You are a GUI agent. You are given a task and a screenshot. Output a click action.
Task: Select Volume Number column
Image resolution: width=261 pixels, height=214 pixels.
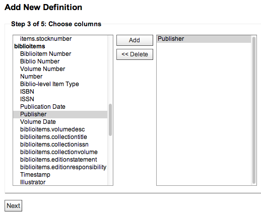(x=60, y=69)
